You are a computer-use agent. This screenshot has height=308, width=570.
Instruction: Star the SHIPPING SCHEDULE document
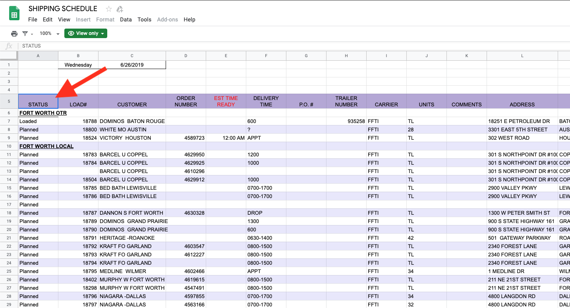pos(109,9)
